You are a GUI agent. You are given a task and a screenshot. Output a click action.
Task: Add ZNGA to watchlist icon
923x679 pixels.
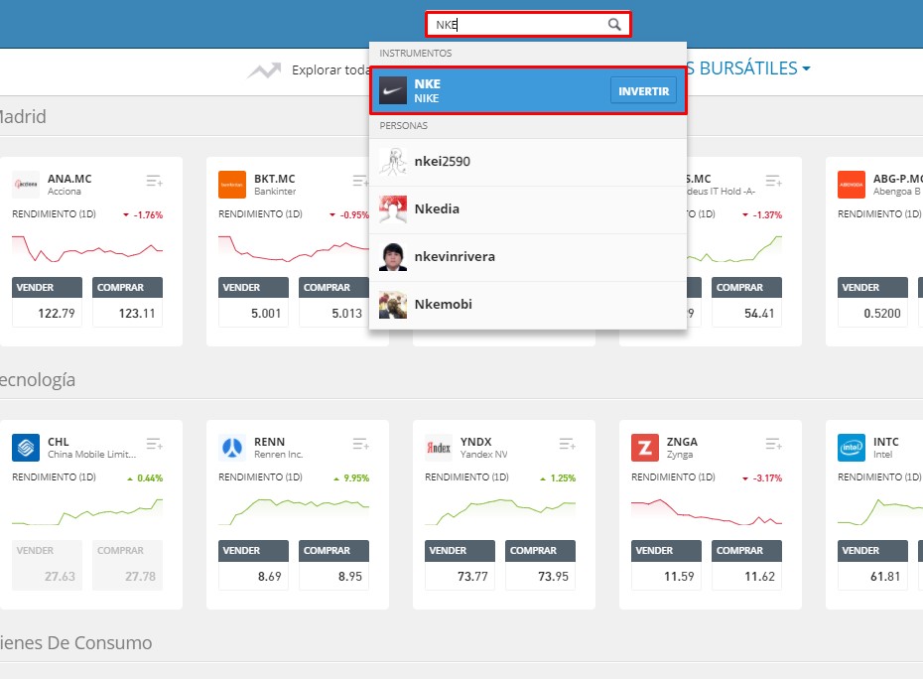773,444
